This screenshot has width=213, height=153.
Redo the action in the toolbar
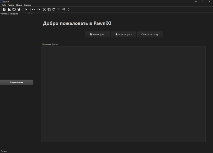tap(38, 9)
